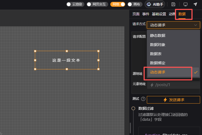Click the 请求配置 label
202x135 pixels.
(139, 37)
